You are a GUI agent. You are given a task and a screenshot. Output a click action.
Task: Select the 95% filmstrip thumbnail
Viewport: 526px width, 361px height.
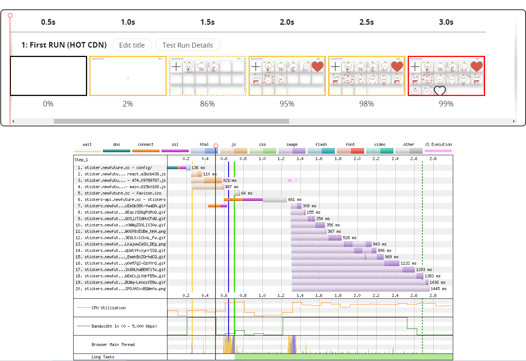point(287,76)
